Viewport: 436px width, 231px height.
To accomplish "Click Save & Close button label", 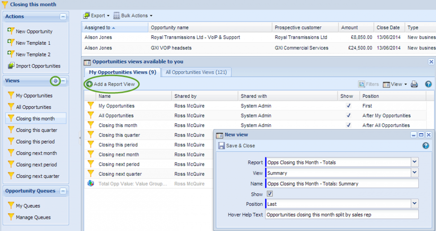I will click(241, 146).
